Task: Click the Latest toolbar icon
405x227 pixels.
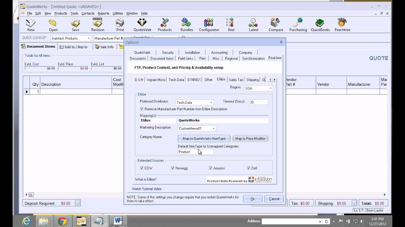Action: [x=253, y=25]
